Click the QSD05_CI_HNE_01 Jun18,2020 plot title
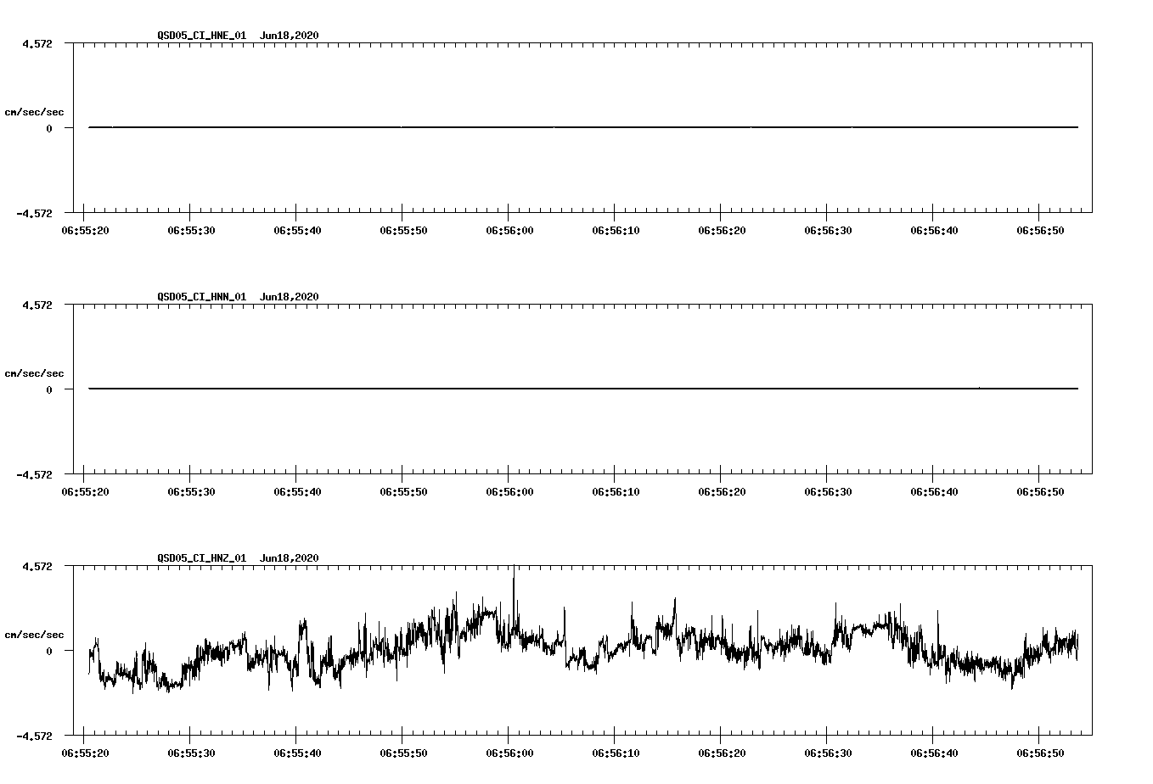This screenshot has width=1153, height=784. (x=238, y=36)
